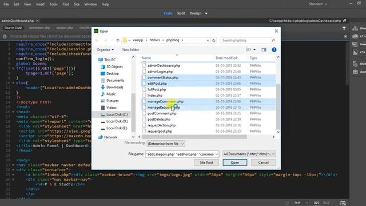Click the file list vertical scrollbar
Viewport: 366px width, 206px height.
[278, 106]
